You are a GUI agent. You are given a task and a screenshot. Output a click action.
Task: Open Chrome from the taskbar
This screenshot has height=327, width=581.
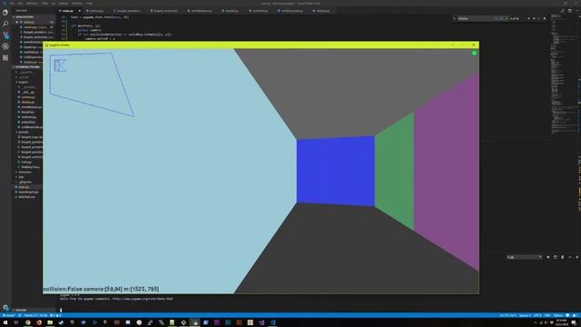[28, 322]
